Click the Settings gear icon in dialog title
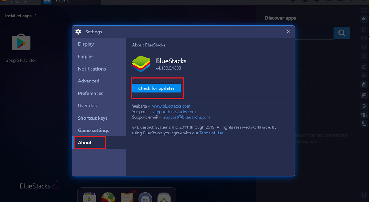Image resolution: width=370 pixels, height=202 pixels. click(78, 32)
